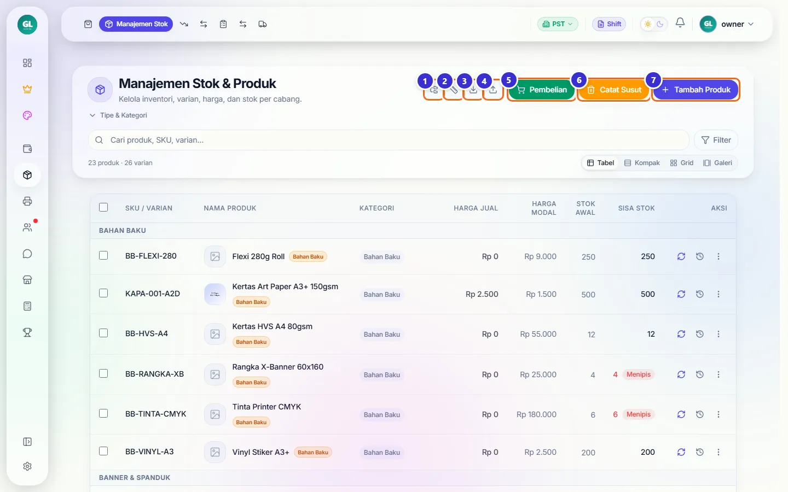Viewport: 788px width, 492px height.
Task: Open the settings gear in sidebar
Action: [x=27, y=466]
